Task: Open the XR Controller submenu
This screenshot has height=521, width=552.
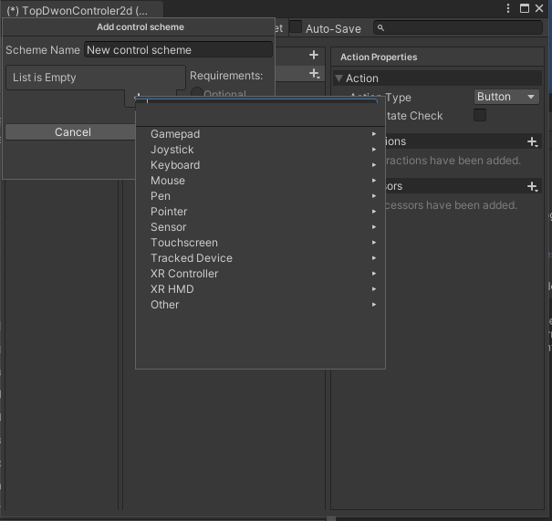Action: pos(260,274)
